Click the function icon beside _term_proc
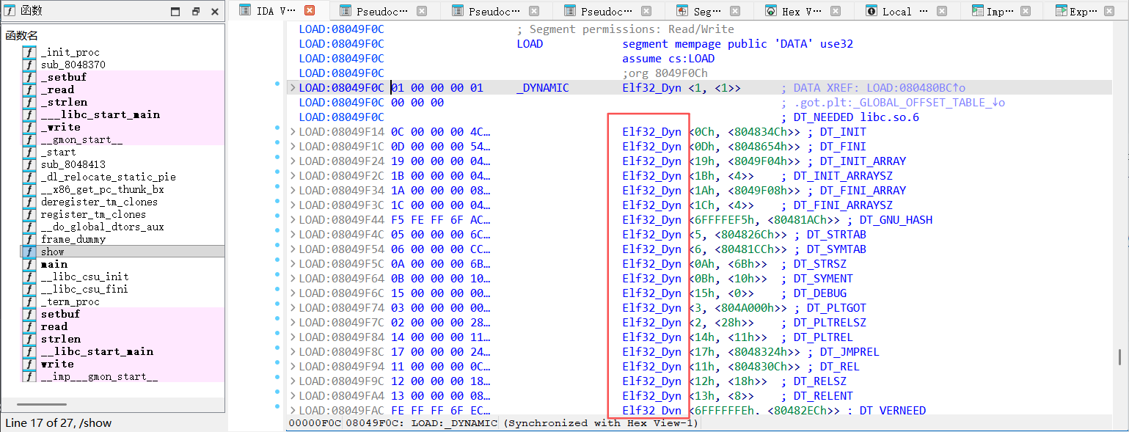The image size is (1129, 432). click(29, 301)
